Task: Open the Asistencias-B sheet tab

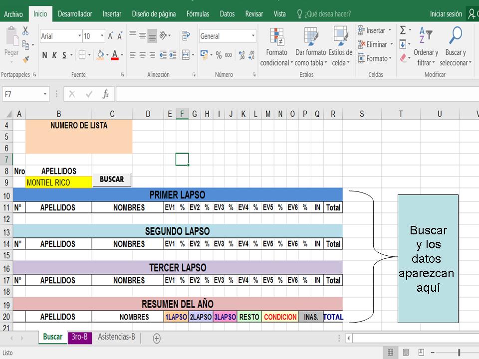Action: point(116,337)
